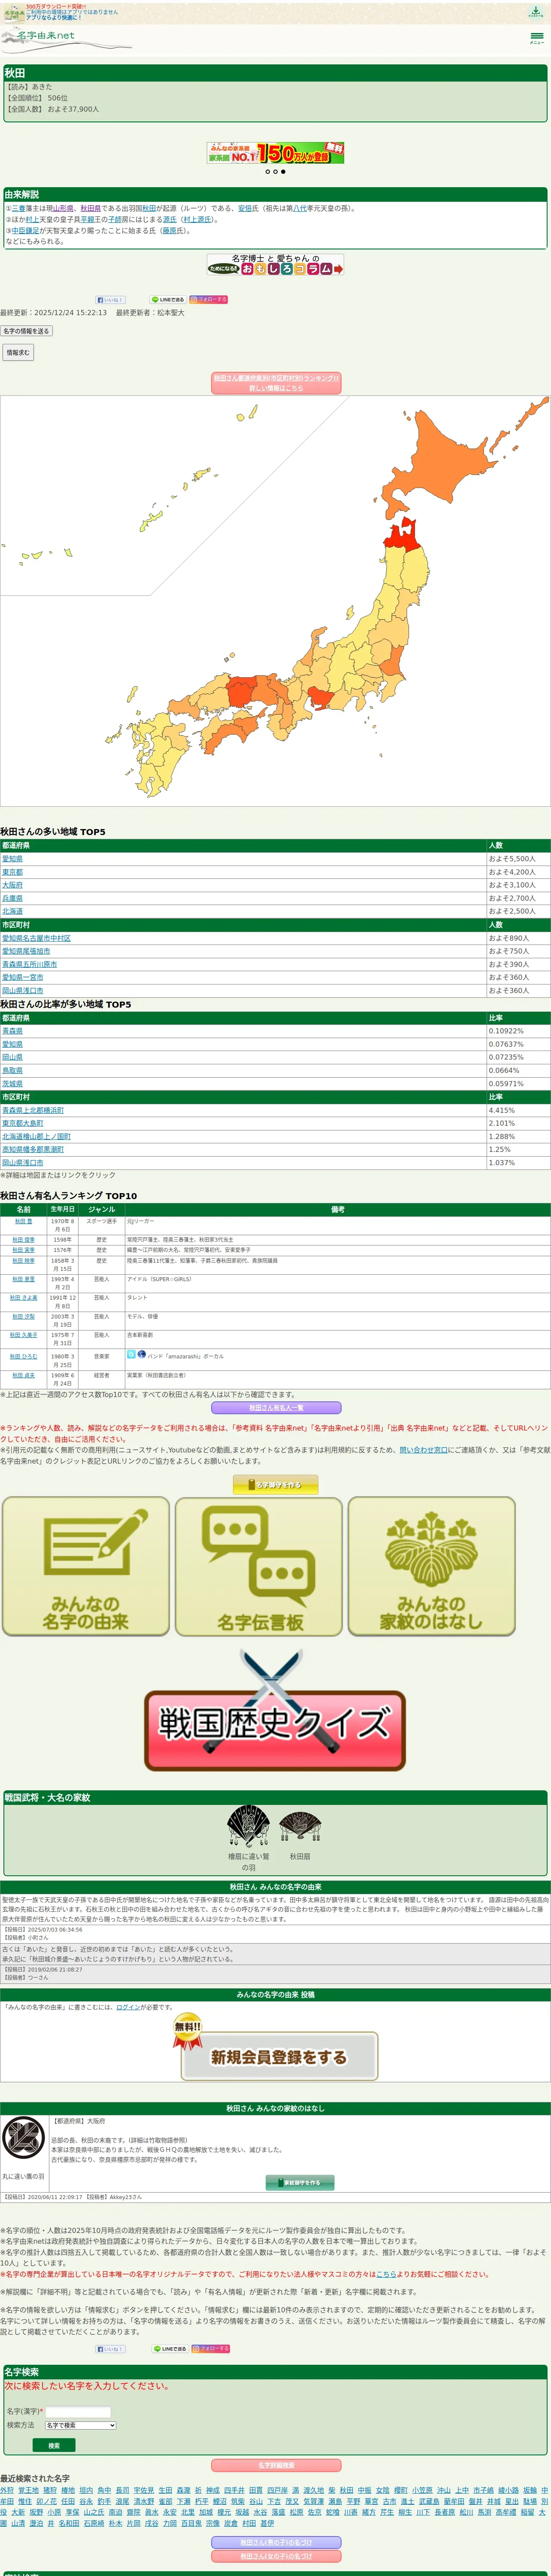Viewport: 551px width, 2576px height.
Task: Open the 家系図 NO.1 150万人 ad banner
Action: (x=276, y=153)
